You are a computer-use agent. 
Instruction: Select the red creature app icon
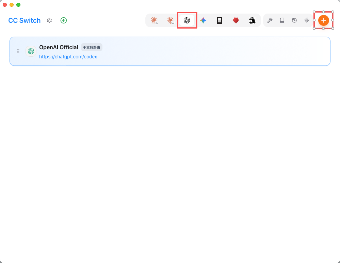pos(236,20)
